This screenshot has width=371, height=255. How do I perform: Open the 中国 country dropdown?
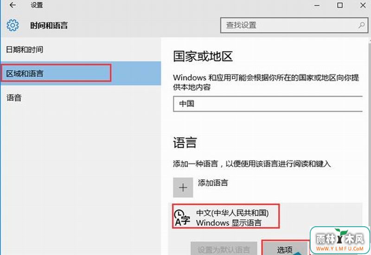tap(268, 103)
